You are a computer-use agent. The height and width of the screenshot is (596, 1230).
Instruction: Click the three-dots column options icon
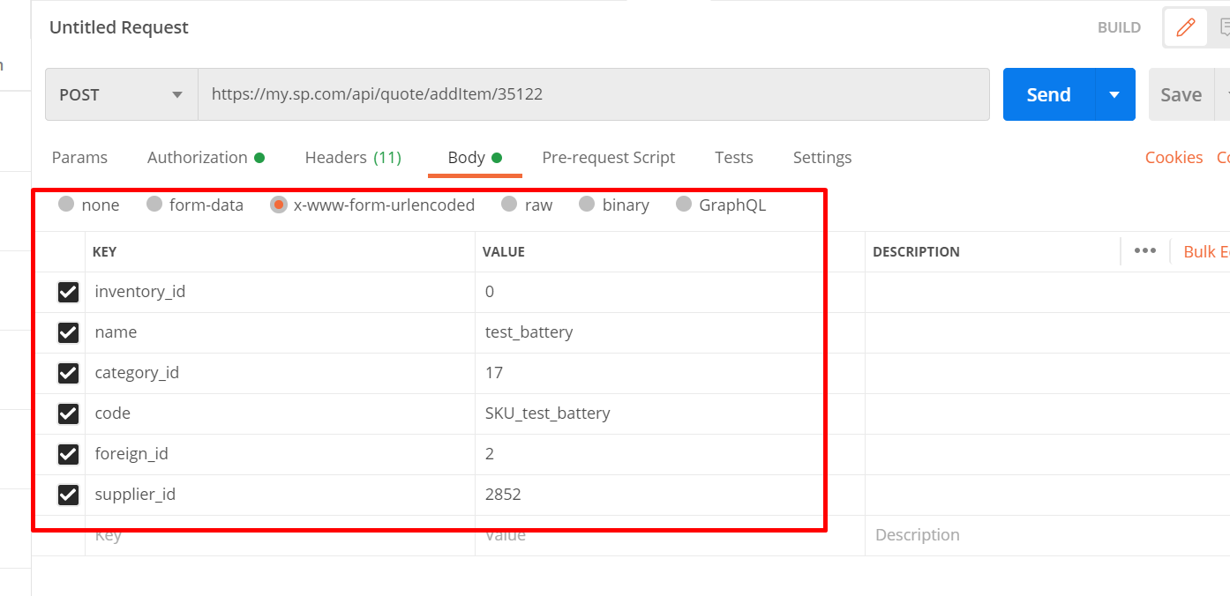(1145, 251)
